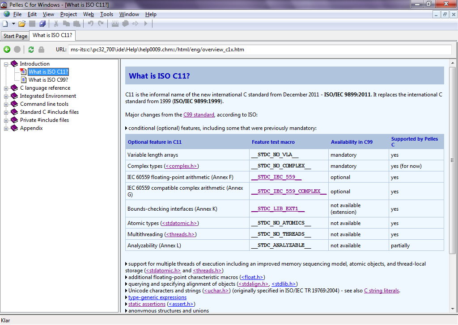
Task: Click the book icon next to Integrated Environment
Action: pos(14,96)
